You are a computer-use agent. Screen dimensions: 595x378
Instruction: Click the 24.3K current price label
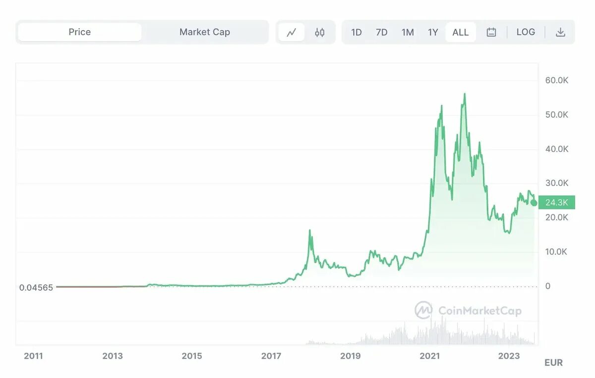[556, 202]
